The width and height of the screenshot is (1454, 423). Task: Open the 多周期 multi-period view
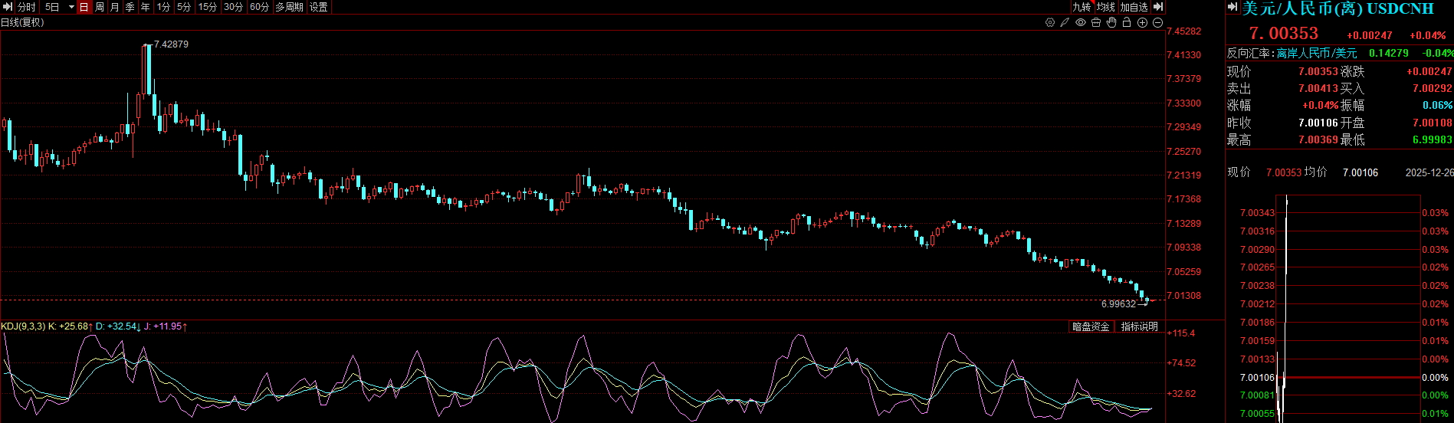pyautogui.click(x=290, y=7)
